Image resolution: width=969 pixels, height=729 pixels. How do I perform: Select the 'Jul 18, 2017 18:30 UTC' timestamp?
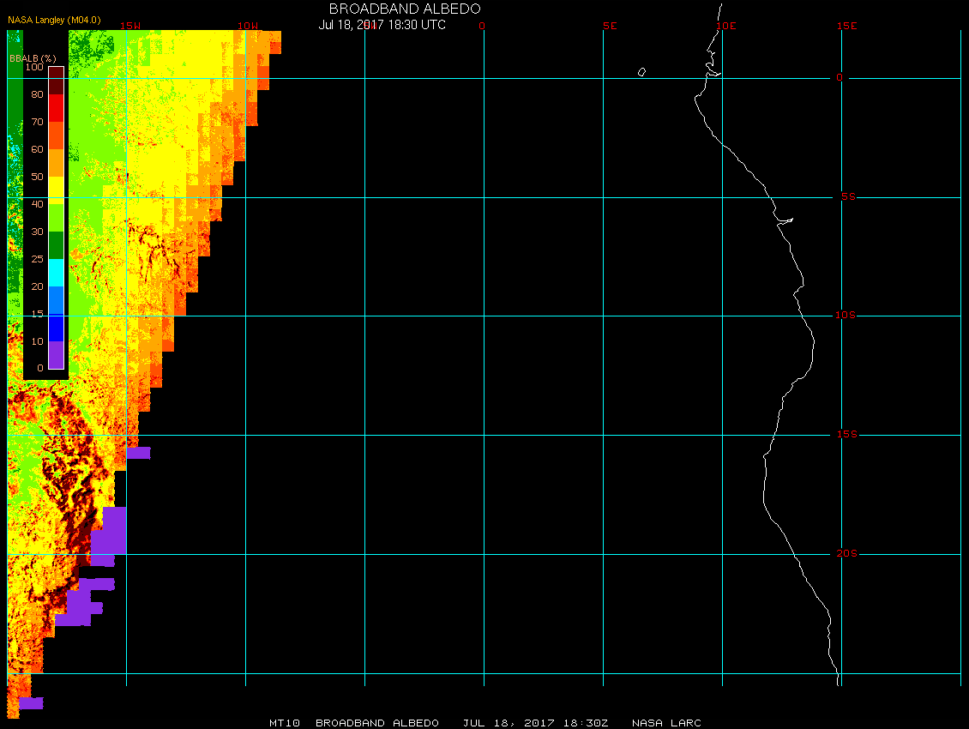coord(382,25)
